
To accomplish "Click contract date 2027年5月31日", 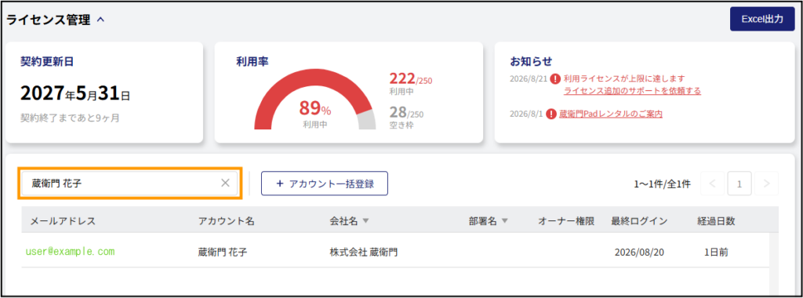I will tap(75, 93).
